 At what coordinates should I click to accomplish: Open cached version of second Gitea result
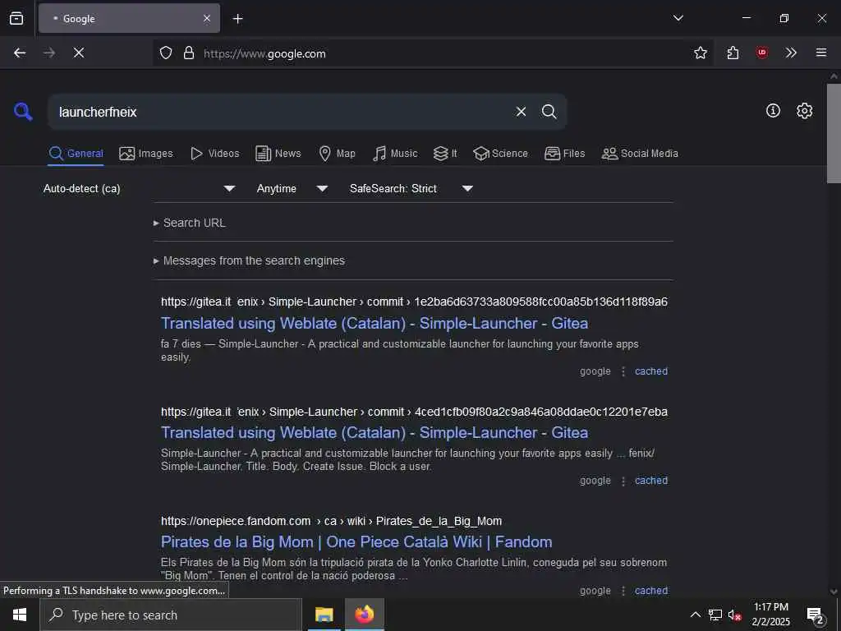coord(651,481)
